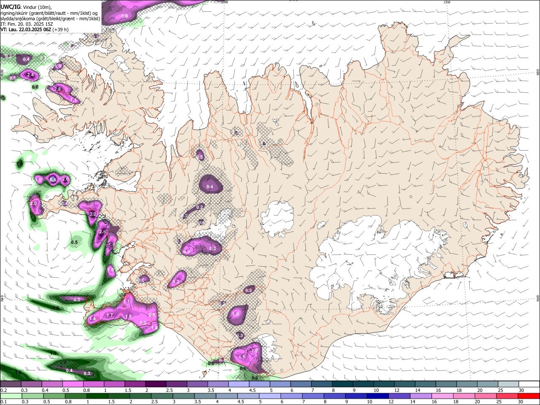Click the valid time 'VT: Lau. 22.03.2025 06Z'

tap(26, 30)
